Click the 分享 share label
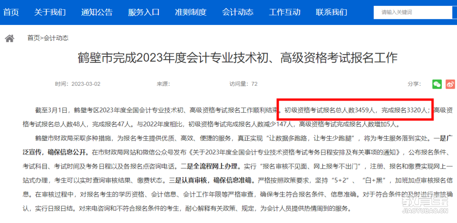This screenshot has height=223, width=457. [414, 84]
